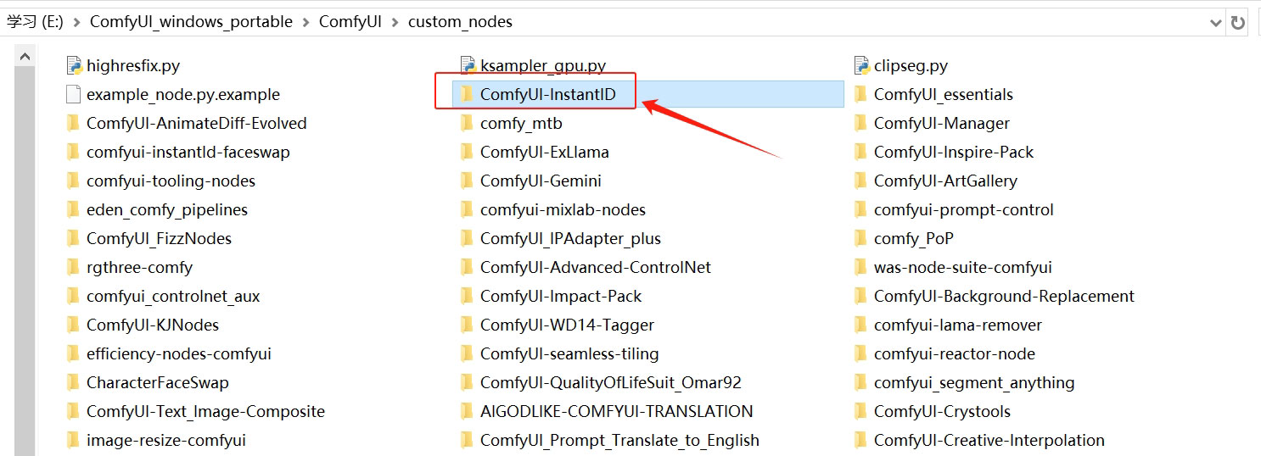This screenshot has height=456, width=1261.
Task: Click the ComfyUI-InstantID folder icon
Action: pyautogui.click(x=466, y=94)
